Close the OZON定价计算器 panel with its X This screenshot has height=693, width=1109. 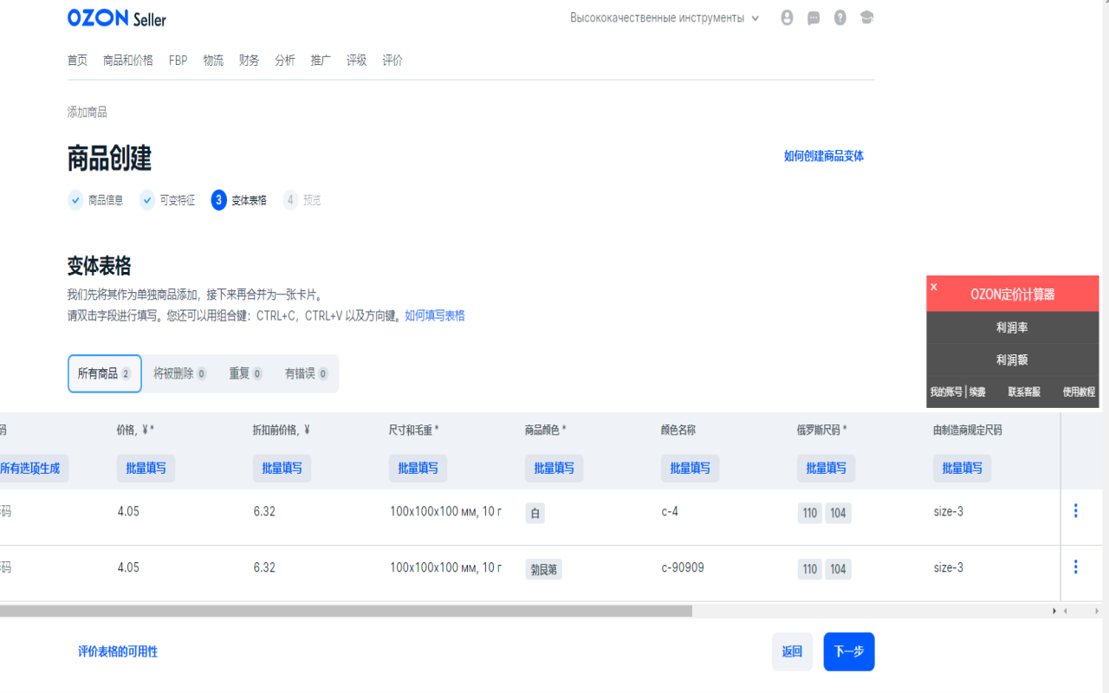[933, 286]
